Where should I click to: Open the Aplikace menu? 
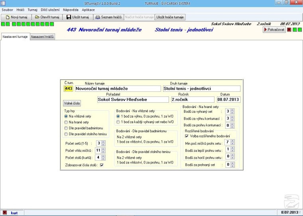pyautogui.click(x=88, y=10)
